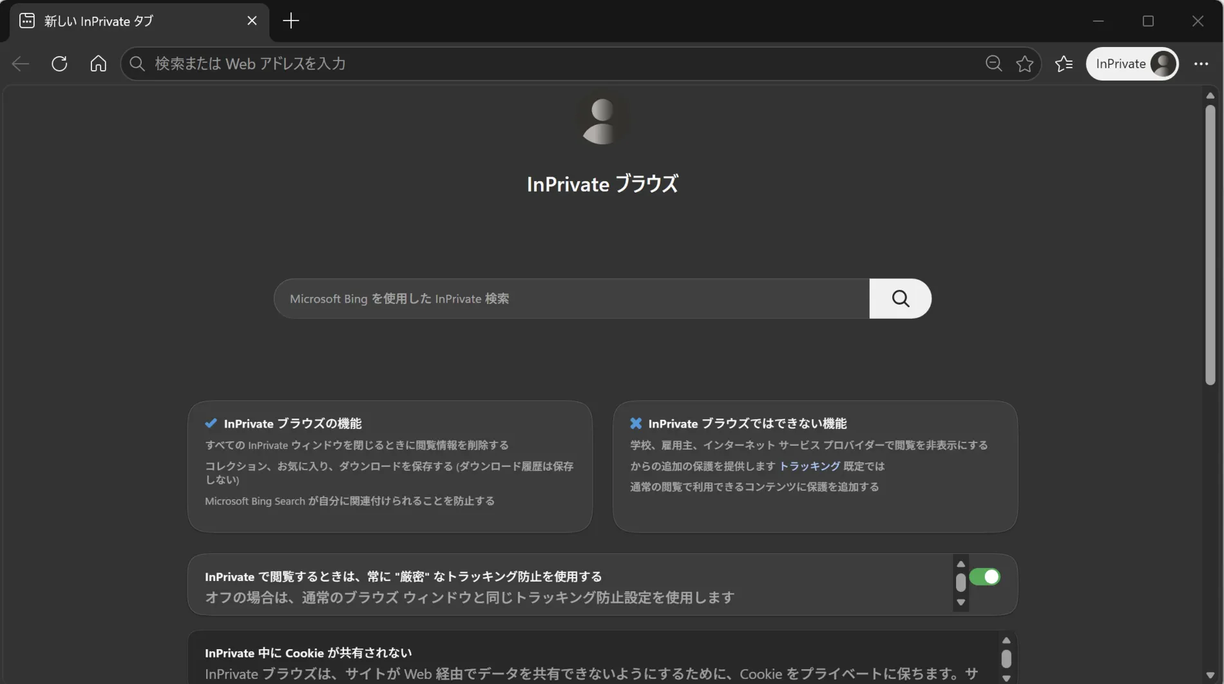Click the InPrivate 中に Cookie が共有されない heading
1224x684 pixels.
point(308,652)
